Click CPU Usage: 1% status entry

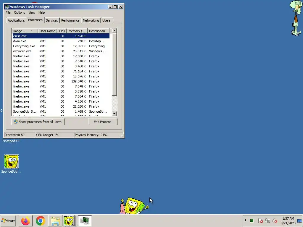point(54,135)
